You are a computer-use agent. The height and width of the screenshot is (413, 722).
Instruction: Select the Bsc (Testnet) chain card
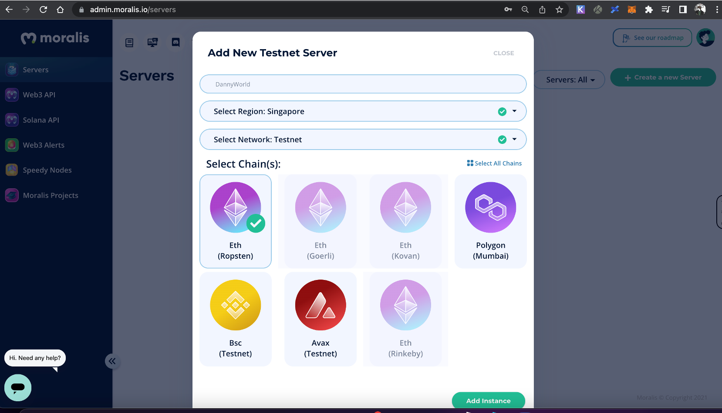point(236,319)
